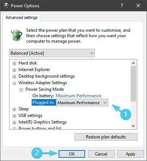Viewport: 147px width, 161px height.
Task: Collapse the Wireless Adapter Settings node
Action: pyautogui.click(x=14, y=83)
